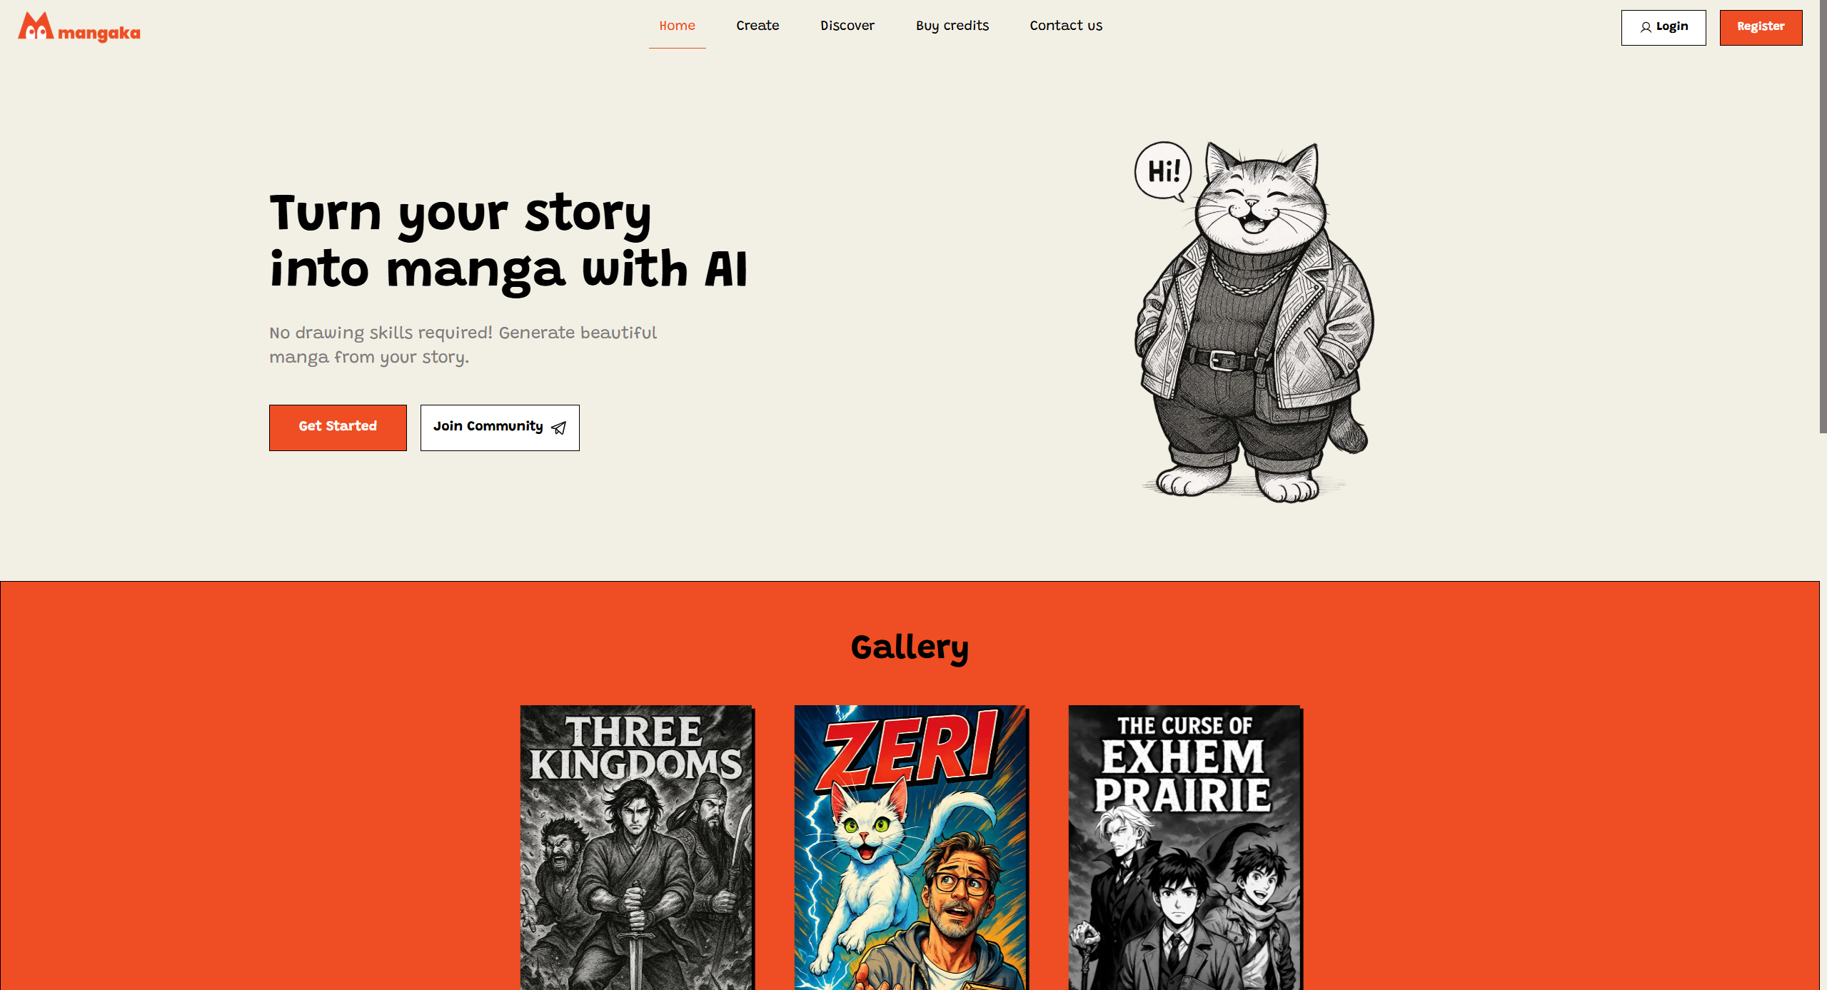1827x990 pixels.
Task: Select Buy credits in navigation
Action: [x=952, y=26]
